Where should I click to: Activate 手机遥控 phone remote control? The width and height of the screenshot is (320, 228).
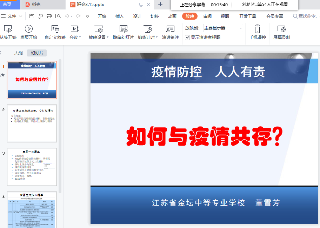click(x=257, y=31)
